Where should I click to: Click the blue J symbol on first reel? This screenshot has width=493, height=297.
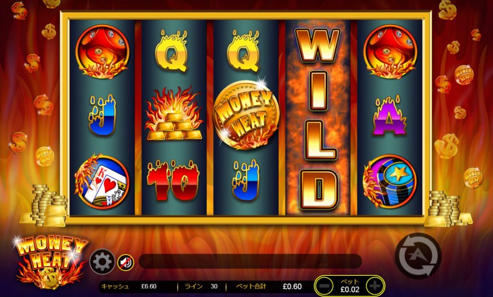click(102, 116)
